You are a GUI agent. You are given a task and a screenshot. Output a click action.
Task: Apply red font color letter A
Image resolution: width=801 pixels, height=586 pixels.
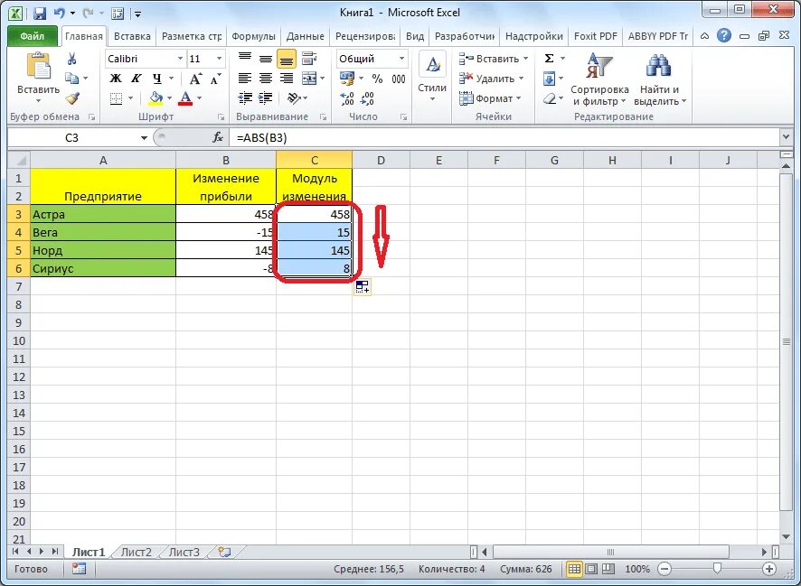185,98
